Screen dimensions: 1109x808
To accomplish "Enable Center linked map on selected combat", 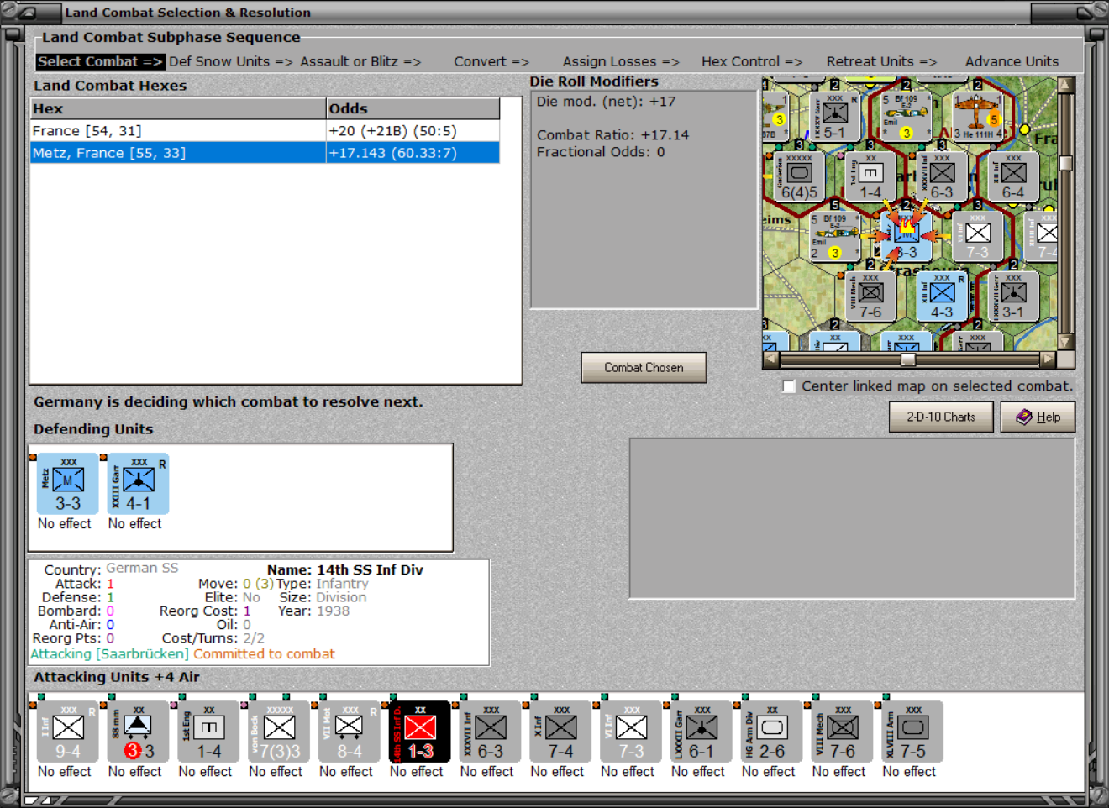I will [789, 386].
